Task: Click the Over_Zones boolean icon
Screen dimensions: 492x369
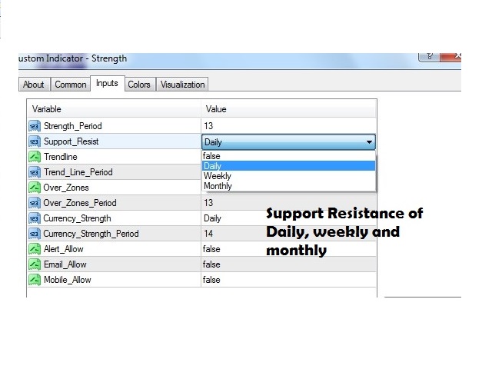Action: pyautogui.click(x=34, y=188)
